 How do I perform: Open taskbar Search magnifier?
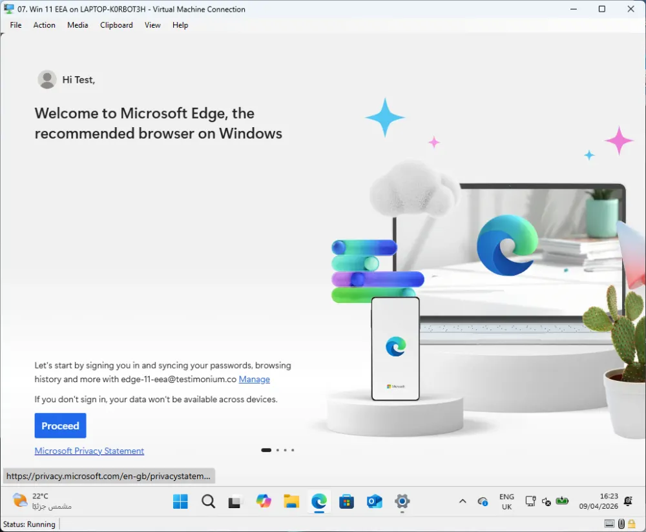coord(208,502)
